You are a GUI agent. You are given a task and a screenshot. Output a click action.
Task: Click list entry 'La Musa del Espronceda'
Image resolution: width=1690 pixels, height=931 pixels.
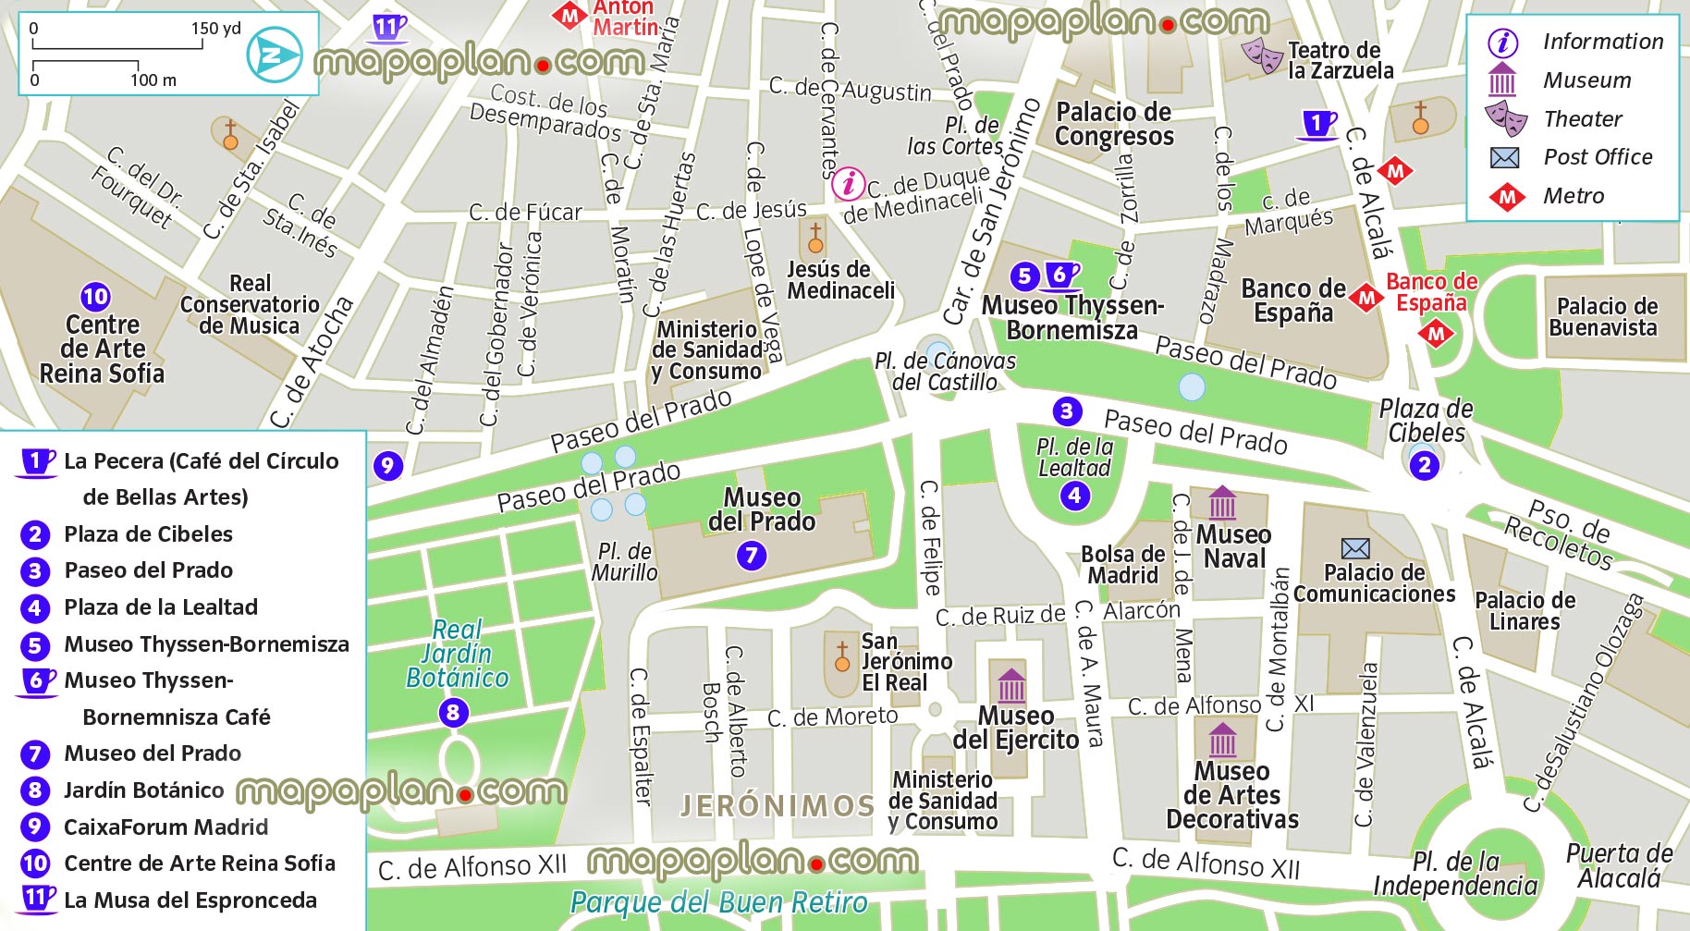pos(190,900)
